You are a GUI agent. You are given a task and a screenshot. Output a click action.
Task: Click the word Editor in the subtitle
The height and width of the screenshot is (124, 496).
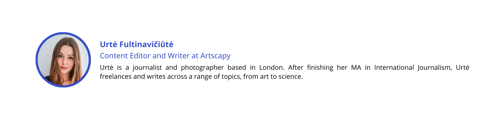click(140, 56)
